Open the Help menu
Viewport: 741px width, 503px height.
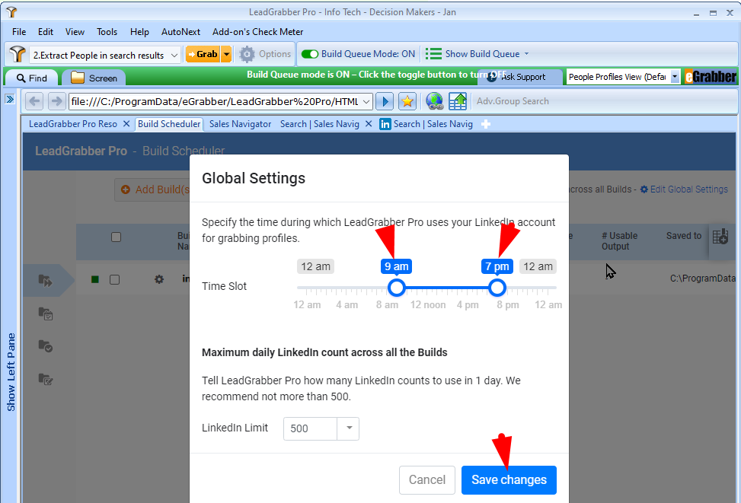pyautogui.click(x=139, y=32)
